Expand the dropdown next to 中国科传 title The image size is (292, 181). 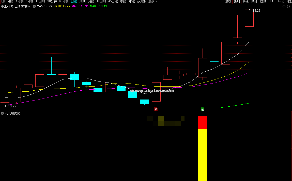[x=34, y=6]
